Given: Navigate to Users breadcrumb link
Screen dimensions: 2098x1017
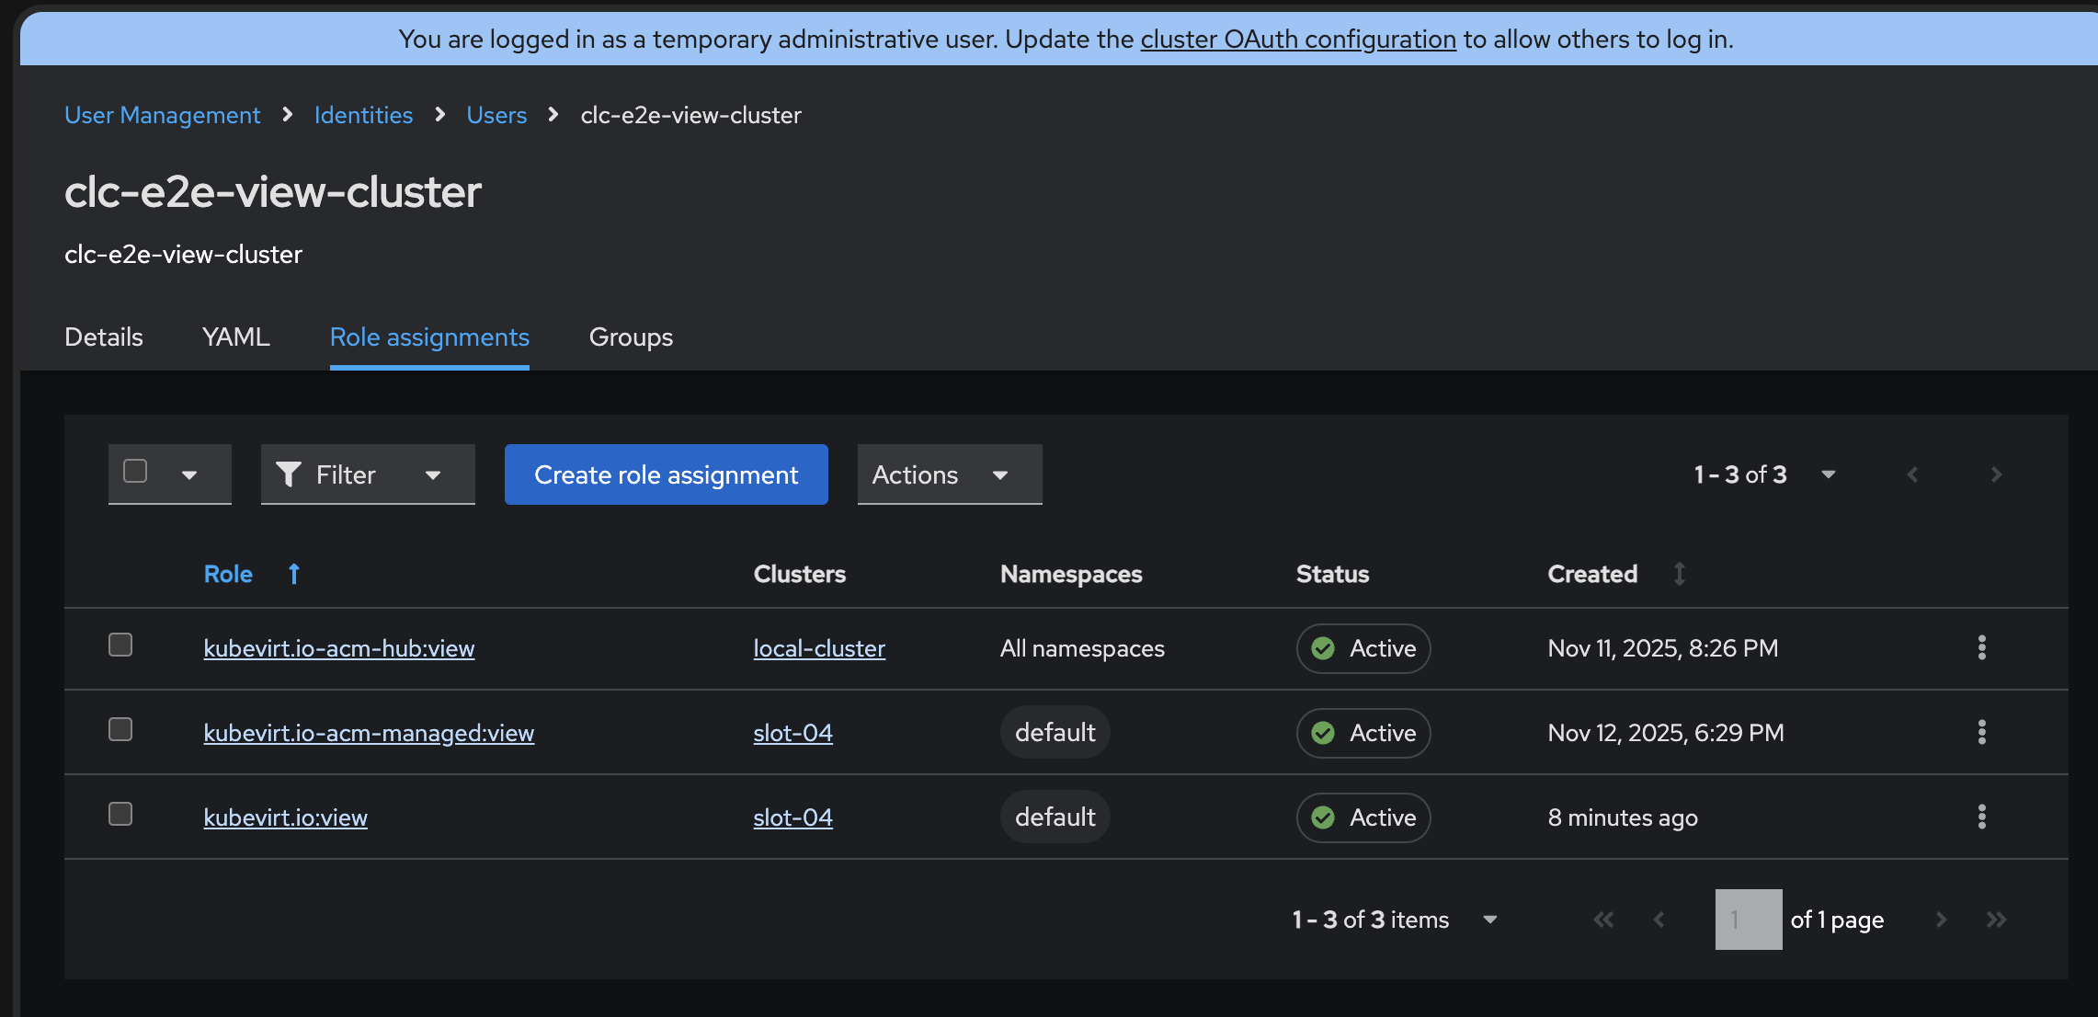Looking at the screenshot, I should pyautogui.click(x=496, y=115).
